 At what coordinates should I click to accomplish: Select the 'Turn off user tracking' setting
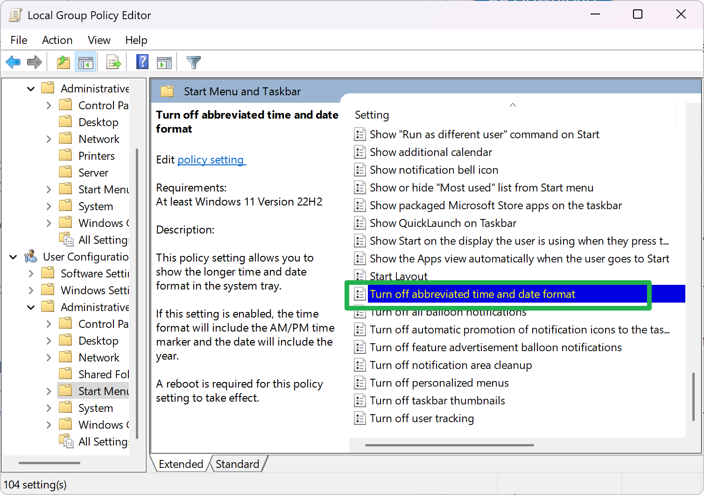pos(422,418)
